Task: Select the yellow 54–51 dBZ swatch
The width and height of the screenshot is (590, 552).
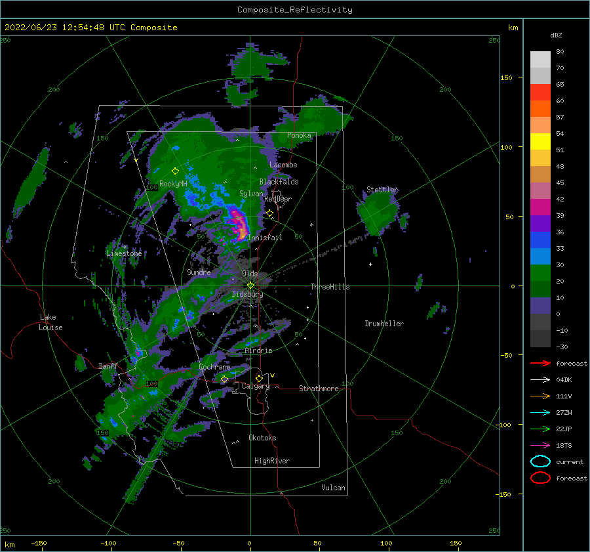Action: (x=540, y=142)
